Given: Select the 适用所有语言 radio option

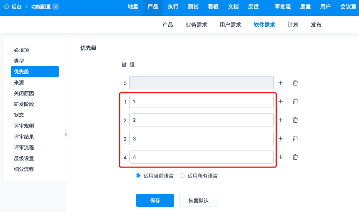Looking at the screenshot, I should (x=182, y=176).
